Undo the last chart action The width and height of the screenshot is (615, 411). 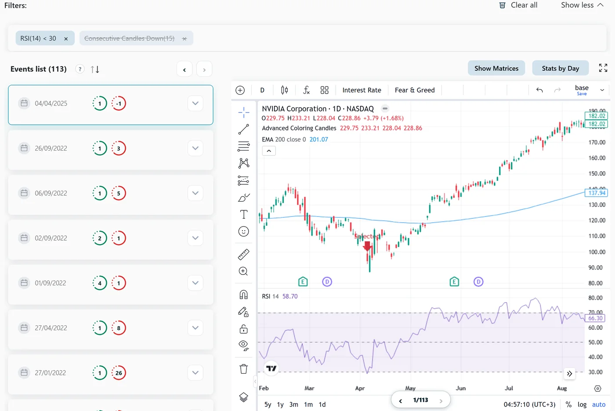click(539, 90)
